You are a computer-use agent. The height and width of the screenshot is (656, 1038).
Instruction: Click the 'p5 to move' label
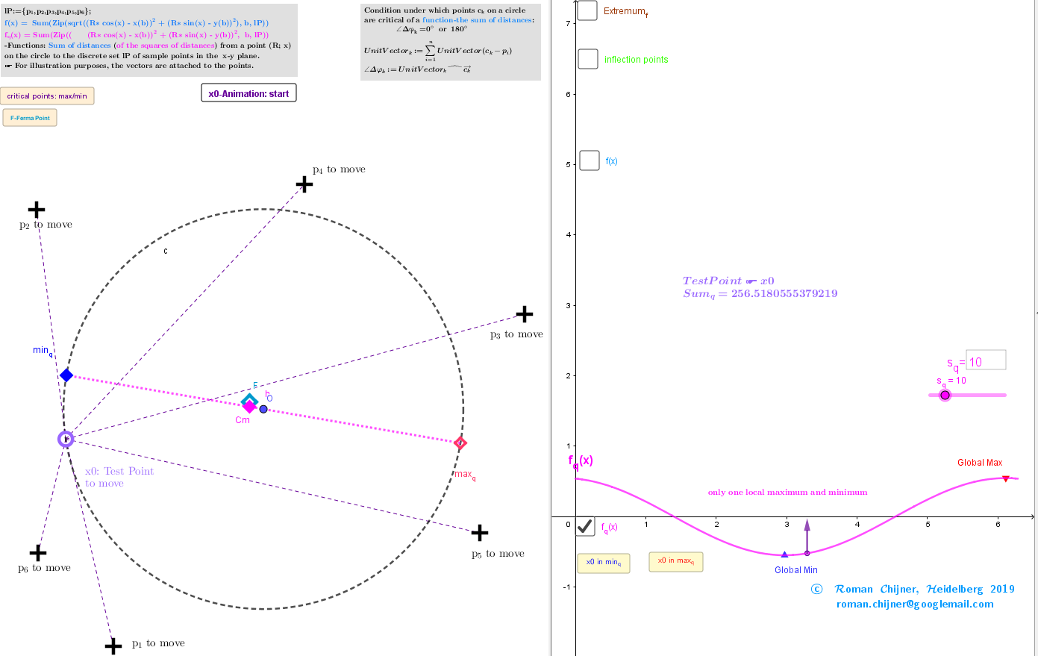pyautogui.click(x=498, y=554)
